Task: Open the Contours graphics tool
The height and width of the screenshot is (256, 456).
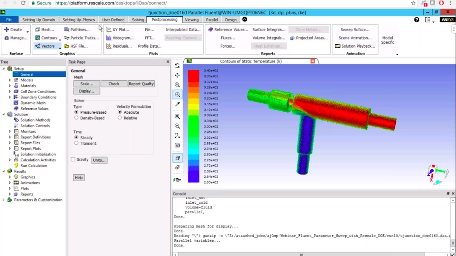Action: [x=46, y=38]
